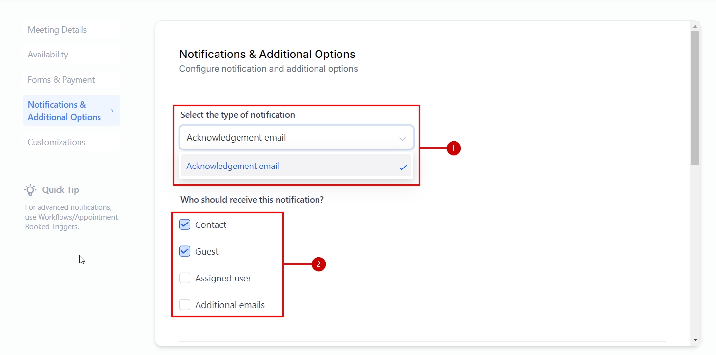This screenshot has height=355, width=716.
Task: Select Notifications & Additional Options tab
Action: [x=64, y=111]
